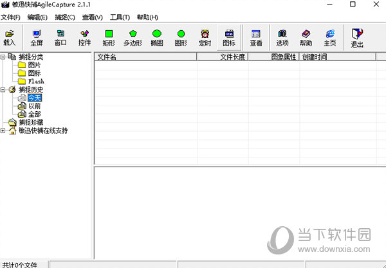386x268 pixels.
Task: Select the 矩形 rectangle capture tool
Action: [x=109, y=37]
